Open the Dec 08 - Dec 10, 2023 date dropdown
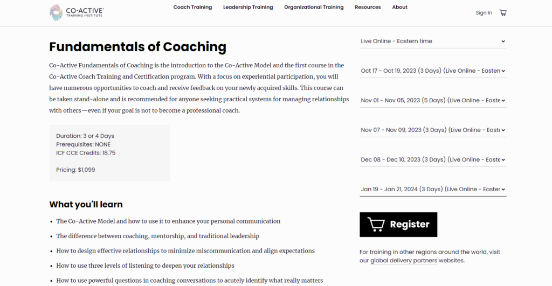The height and width of the screenshot is (286, 552). click(x=433, y=159)
